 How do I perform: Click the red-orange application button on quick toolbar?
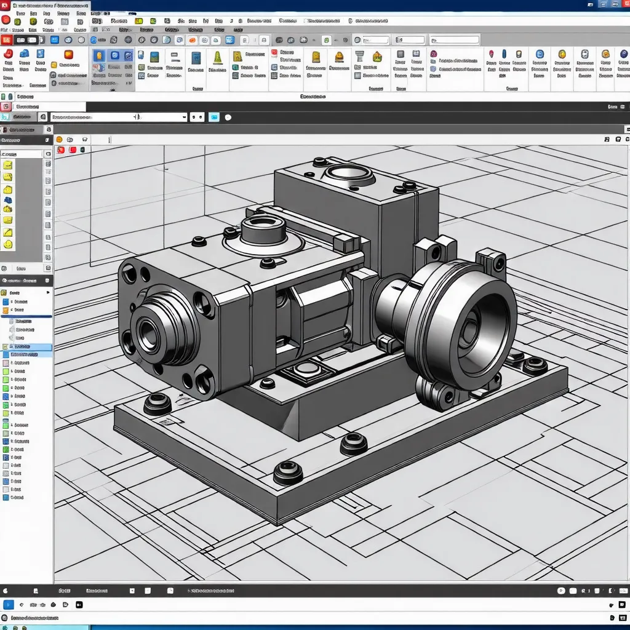(6, 40)
